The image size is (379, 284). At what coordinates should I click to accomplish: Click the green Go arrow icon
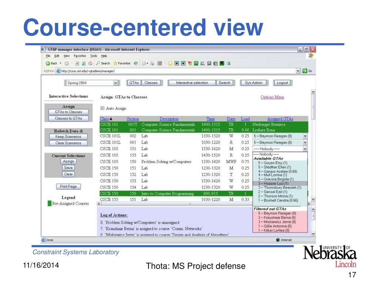(x=305, y=71)
